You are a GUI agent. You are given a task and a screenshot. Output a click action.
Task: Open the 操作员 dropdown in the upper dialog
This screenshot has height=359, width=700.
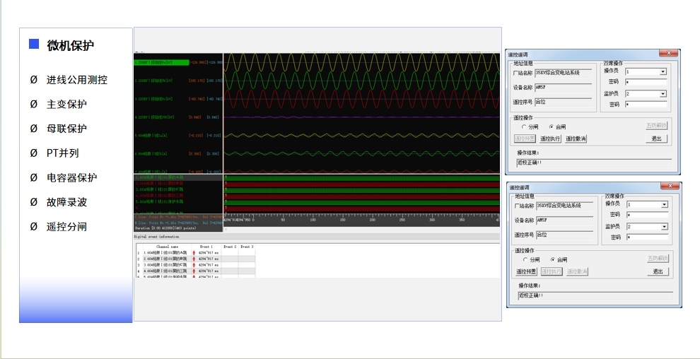point(663,71)
